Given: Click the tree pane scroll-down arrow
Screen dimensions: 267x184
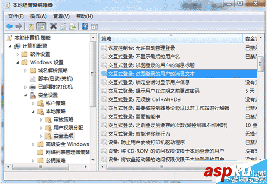Looking at the screenshot, I should (x=93, y=160).
